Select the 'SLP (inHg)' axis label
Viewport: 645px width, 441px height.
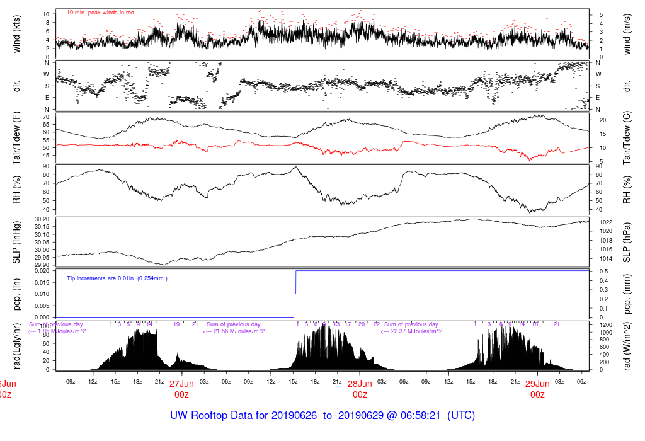point(16,243)
